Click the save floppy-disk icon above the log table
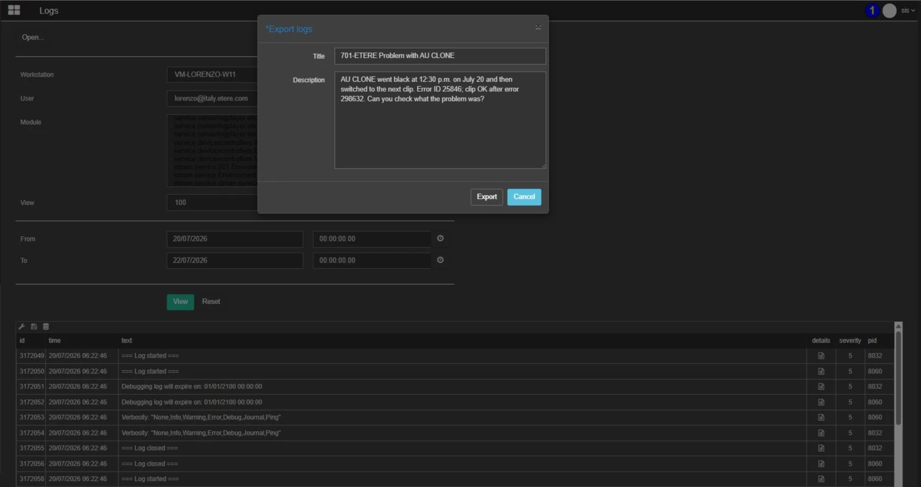 [34, 326]
